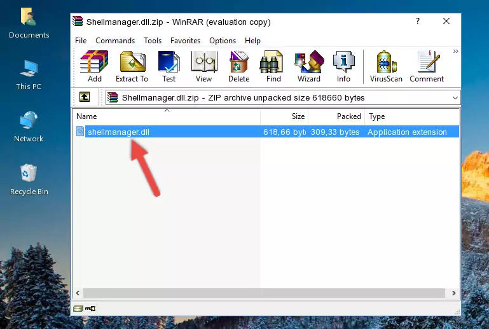This screenshot has width=489, height=329.
Task: Open the Options menu
Action: point(223,41)
